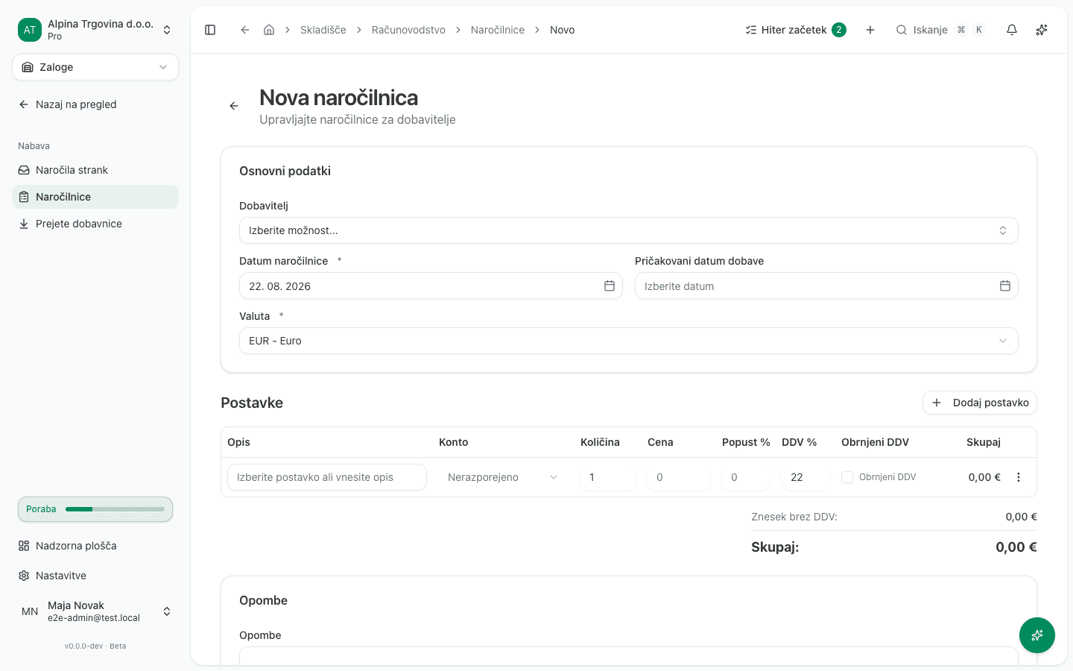Open the Dobavitelj select dropdown

[x=628, y=230]
